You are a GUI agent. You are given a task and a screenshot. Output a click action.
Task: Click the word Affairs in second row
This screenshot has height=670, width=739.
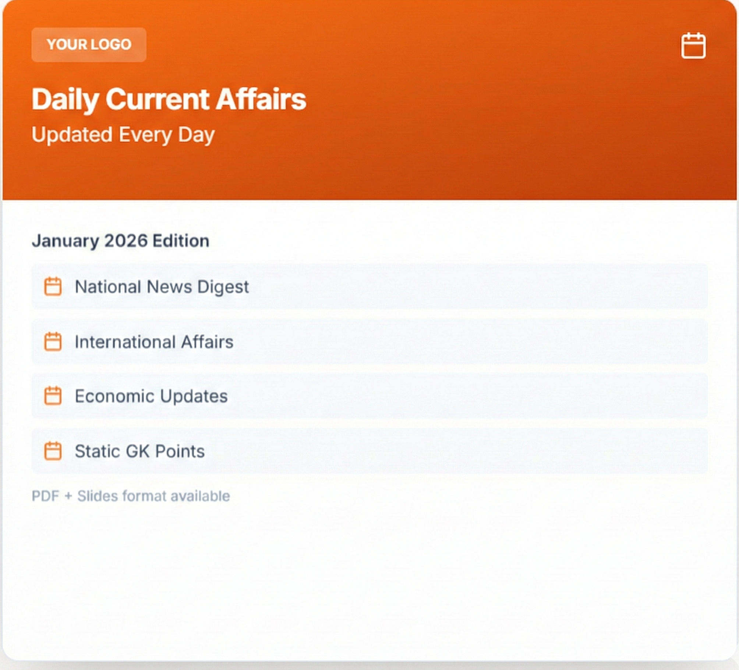point(207,342)
